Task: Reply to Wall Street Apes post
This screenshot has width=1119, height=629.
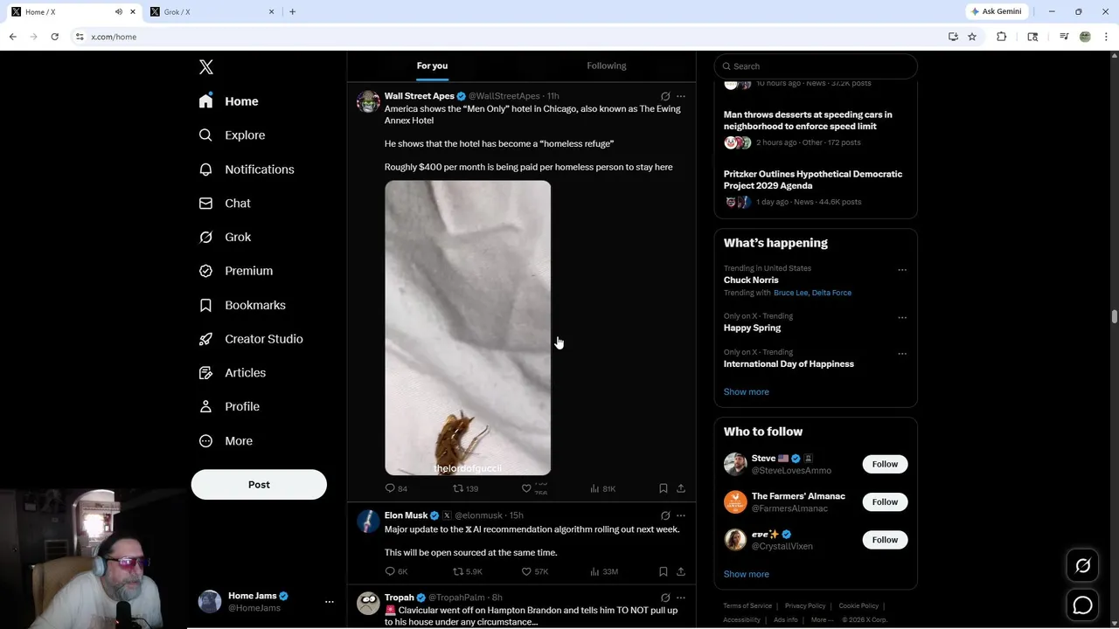Action: tap(396, 488)
